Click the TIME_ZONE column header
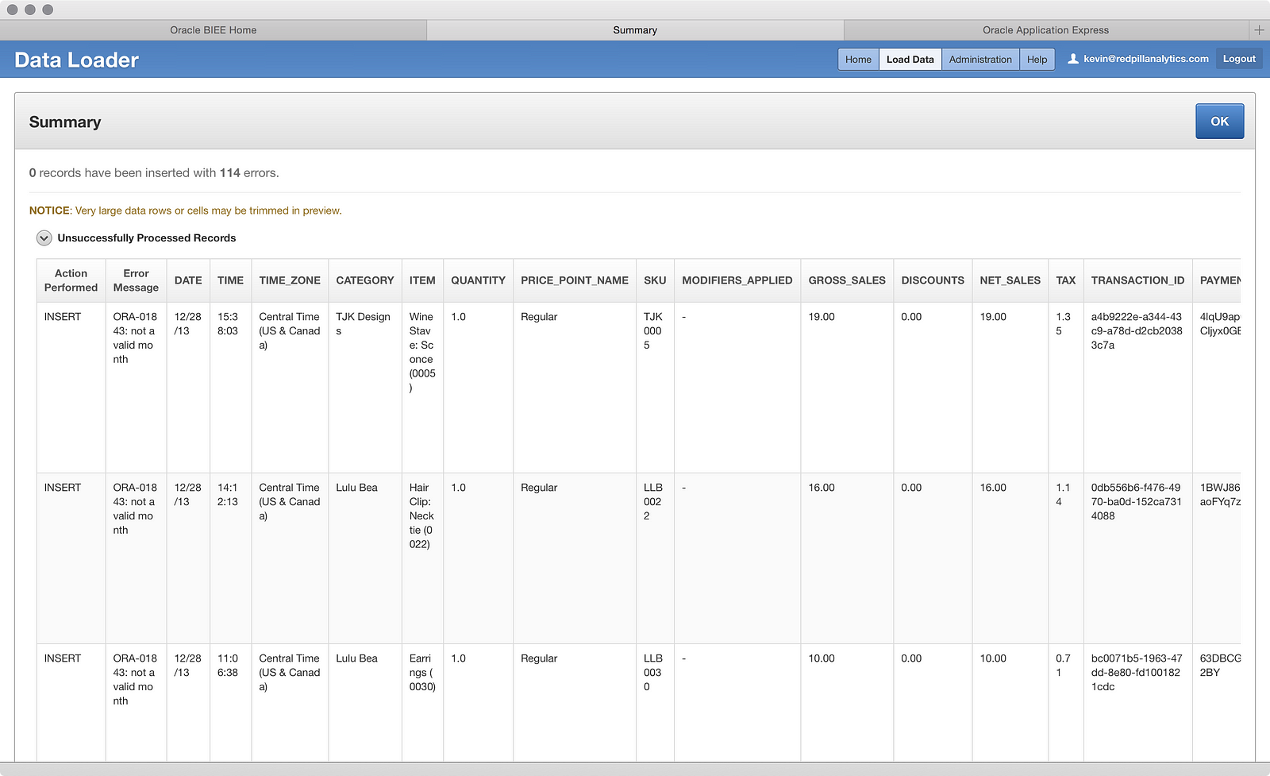 [x=290, y=280]
